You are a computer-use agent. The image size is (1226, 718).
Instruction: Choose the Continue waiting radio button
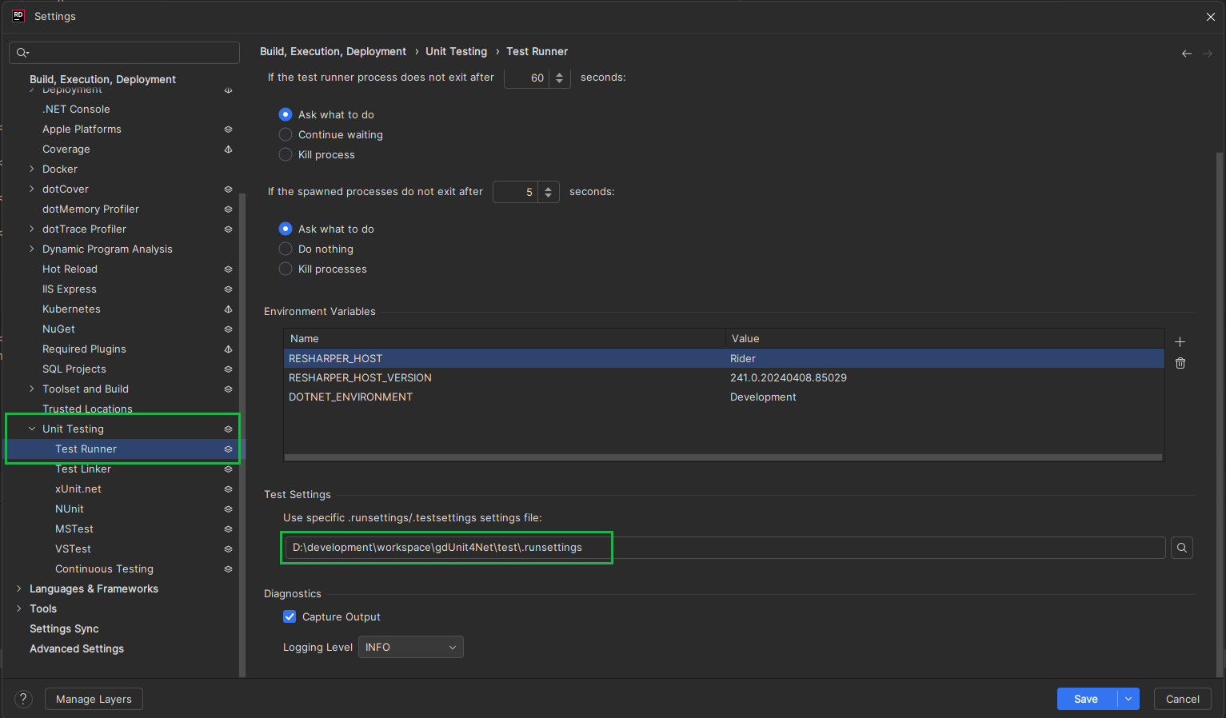tap(286, 135)
